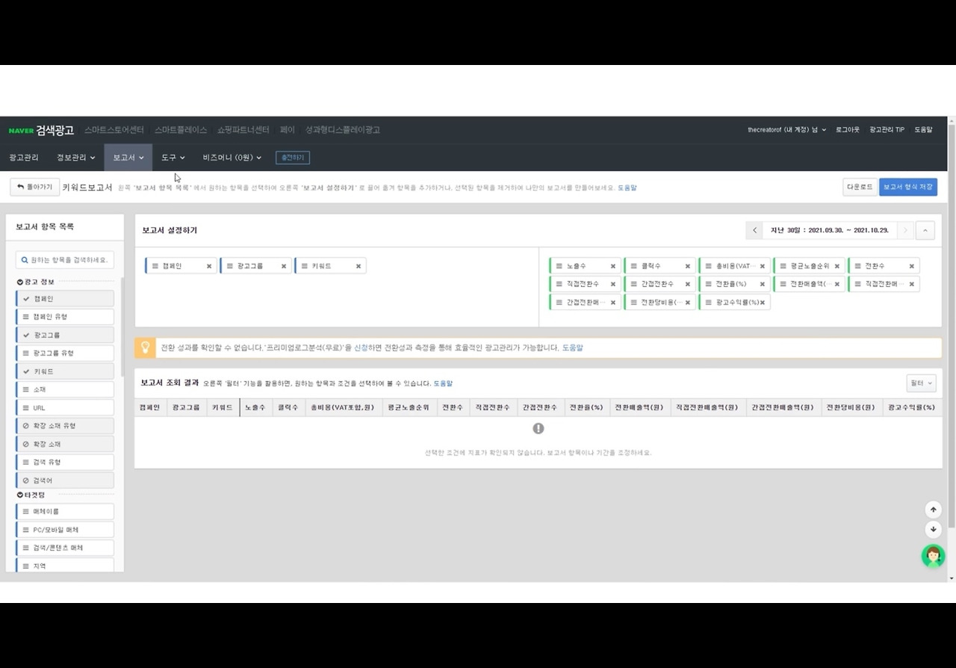
Task: Open the 광고관리 TIP link
Action: 887,130
